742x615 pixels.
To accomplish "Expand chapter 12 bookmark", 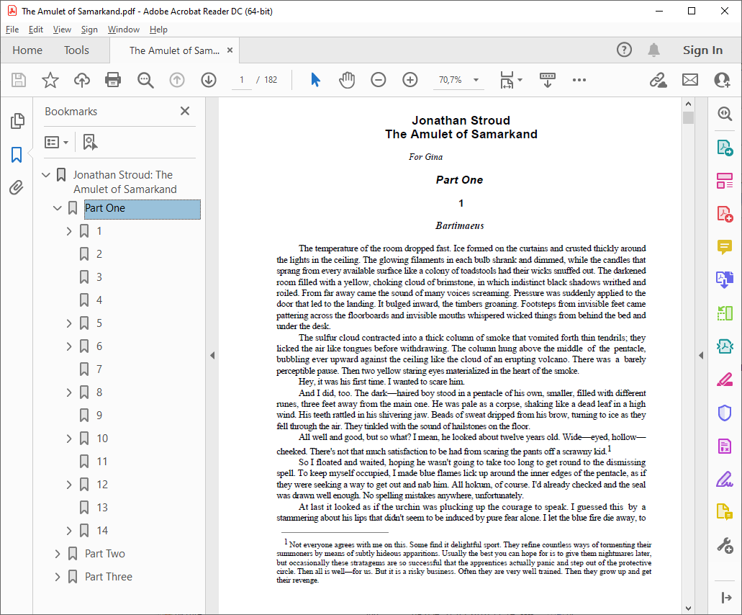I will coord(69,485).
